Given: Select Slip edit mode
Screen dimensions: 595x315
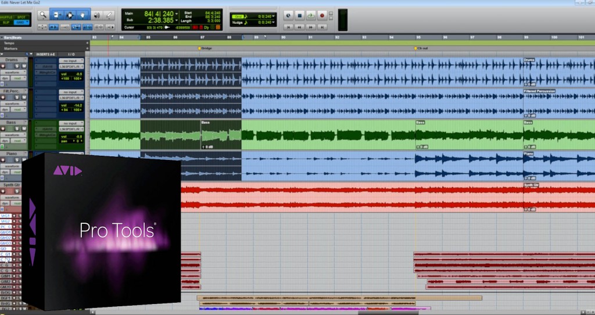Looking at the screenshot, I should (x=7, y=23).
